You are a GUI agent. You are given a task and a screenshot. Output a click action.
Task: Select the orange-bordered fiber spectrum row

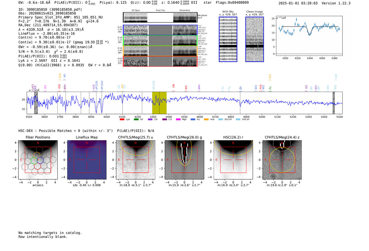160,51
